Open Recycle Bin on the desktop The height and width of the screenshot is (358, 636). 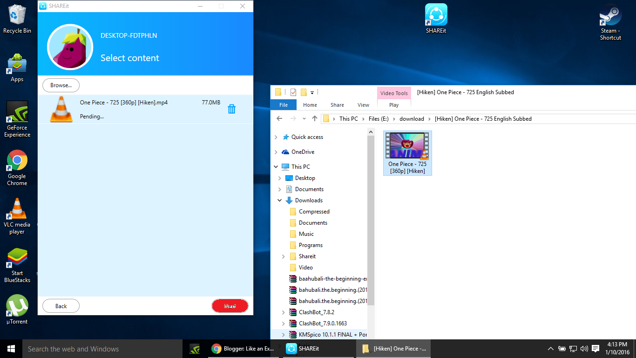coord(17,19)
